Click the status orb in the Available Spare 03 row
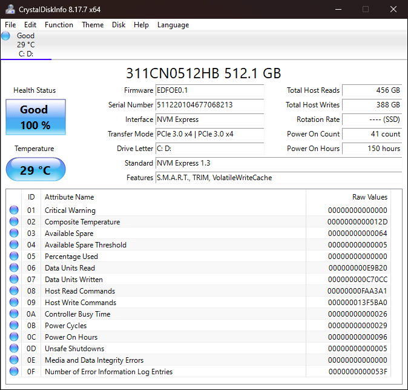 tap(14, 233)
